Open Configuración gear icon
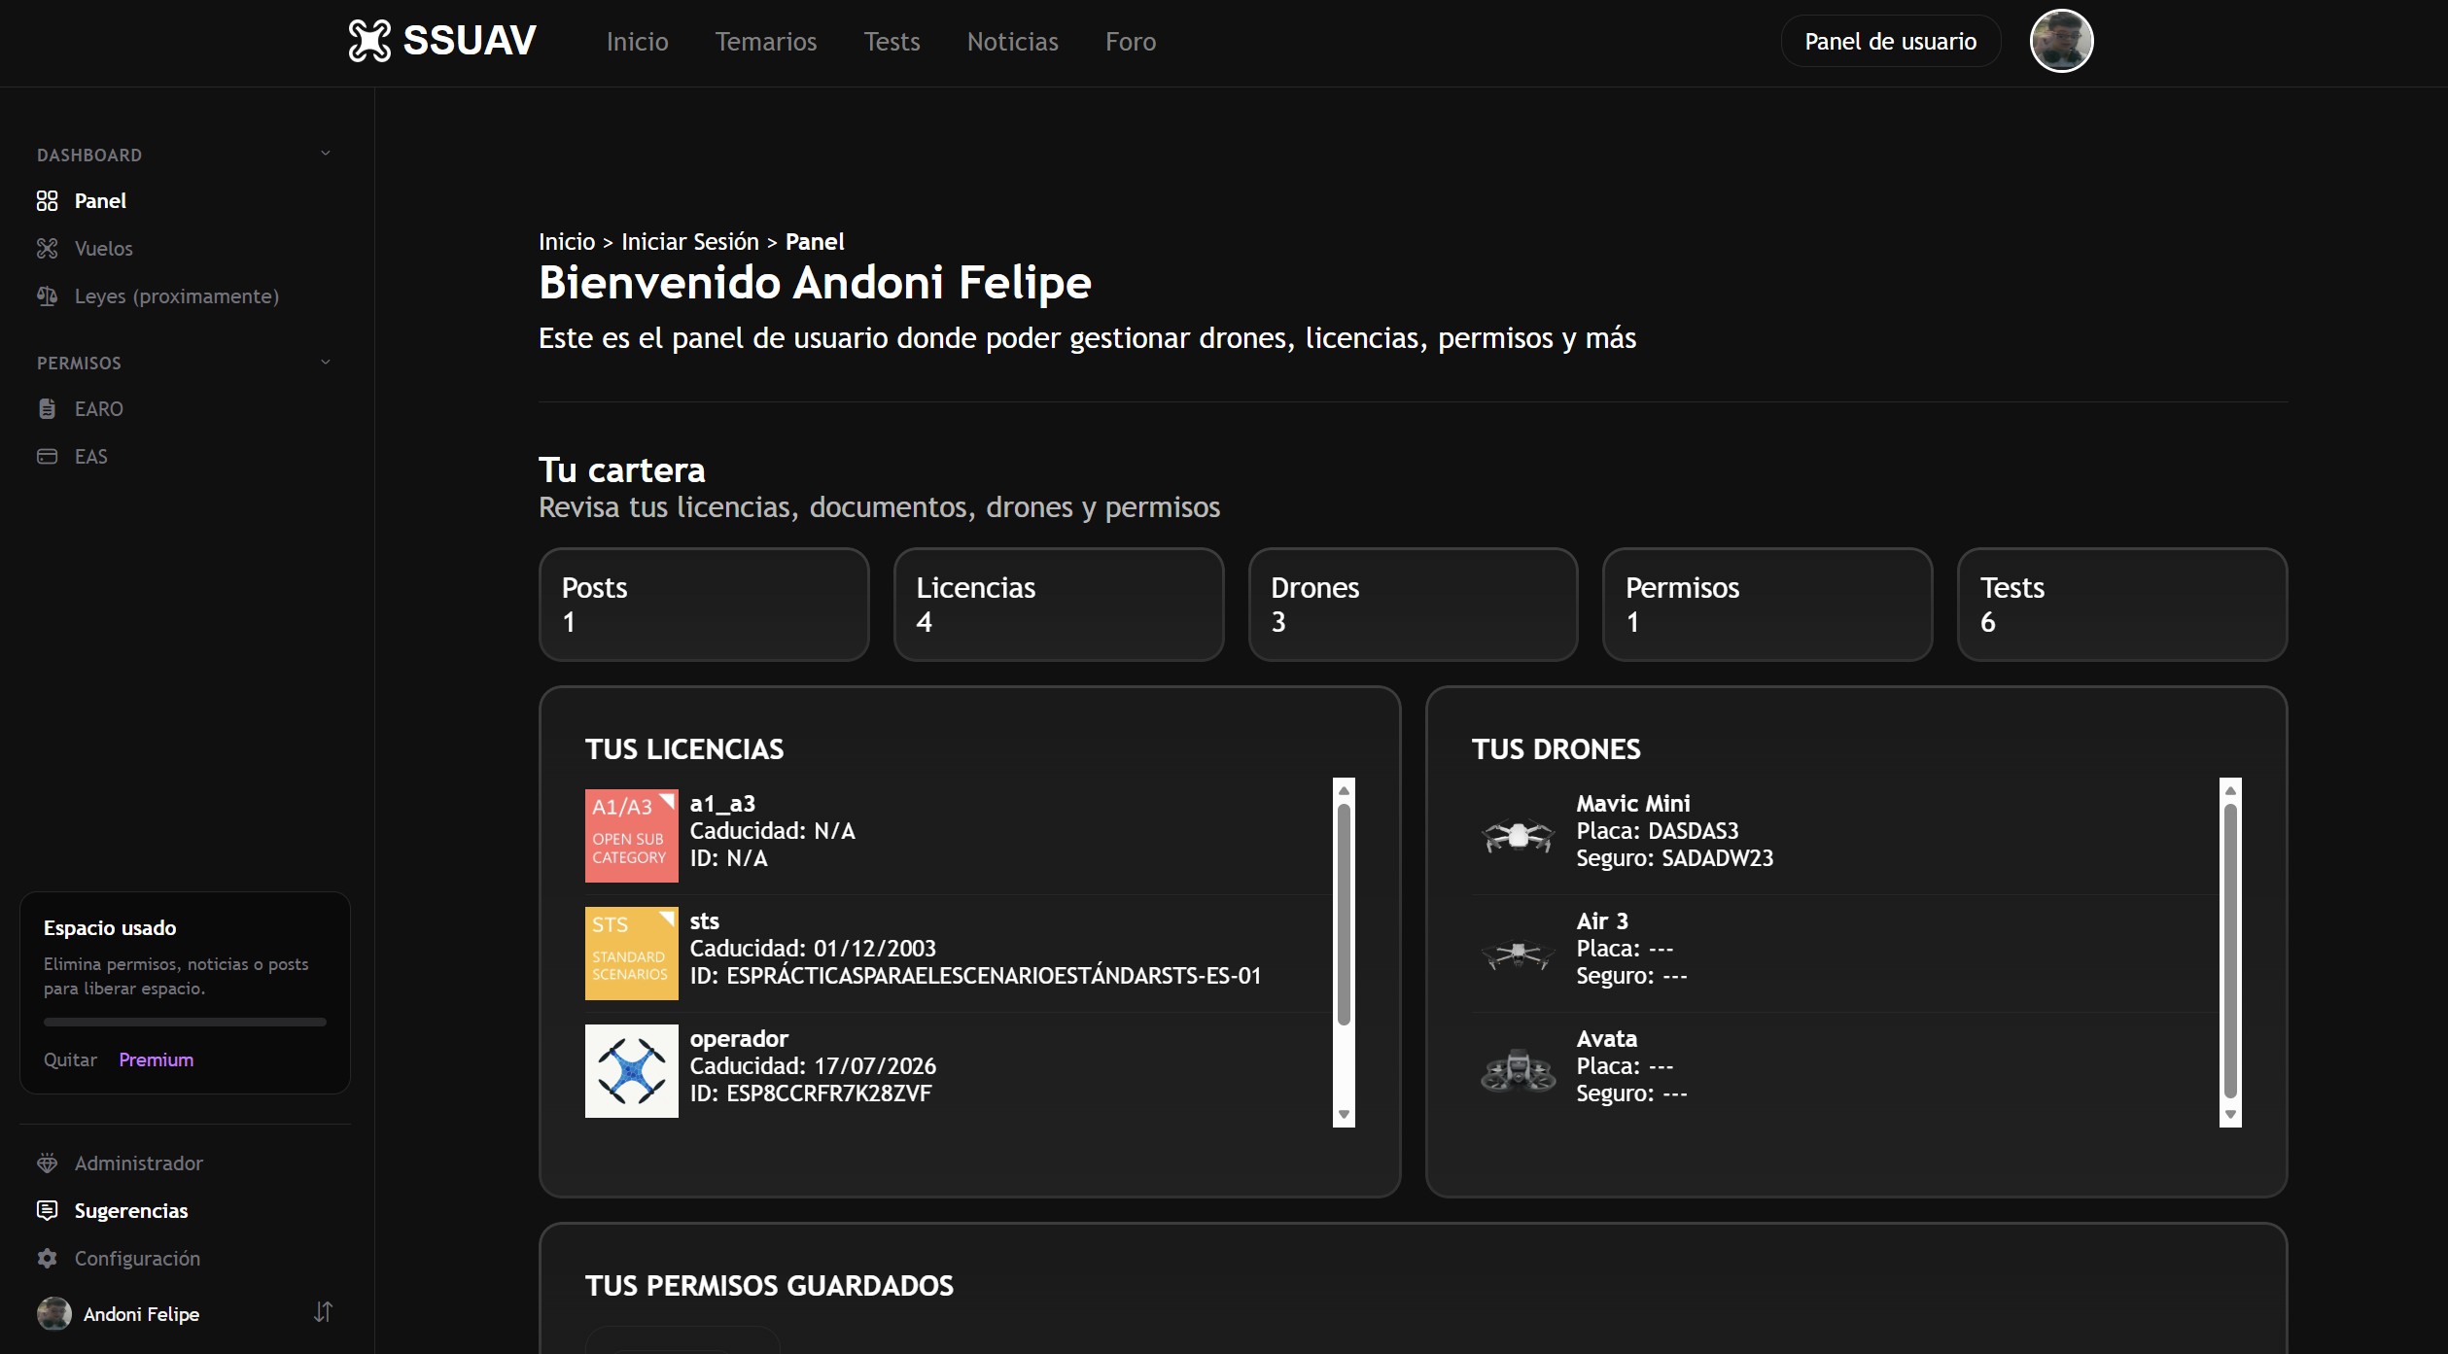The width and height of the screenshot is (2448, 1354). pyautogui.click(x=47, y=1259)
